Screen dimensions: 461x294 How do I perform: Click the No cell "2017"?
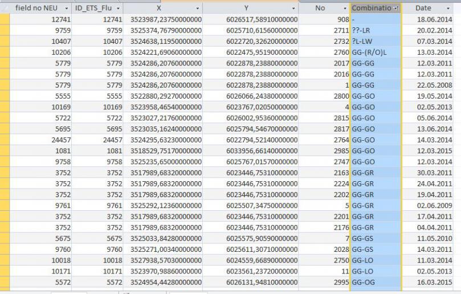(324, 63)
